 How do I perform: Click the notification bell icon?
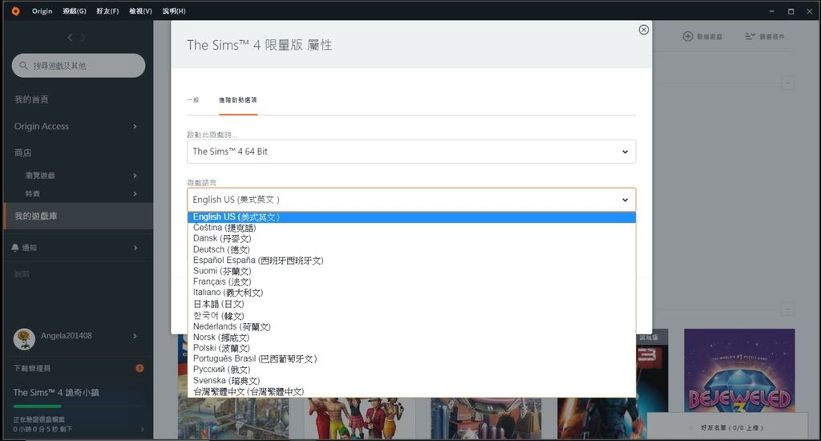click(15, 248)
